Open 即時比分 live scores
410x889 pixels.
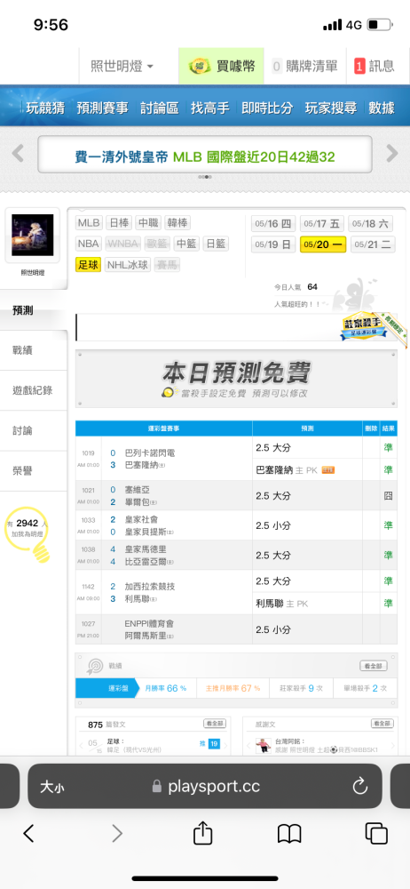(x=267, y=108)
